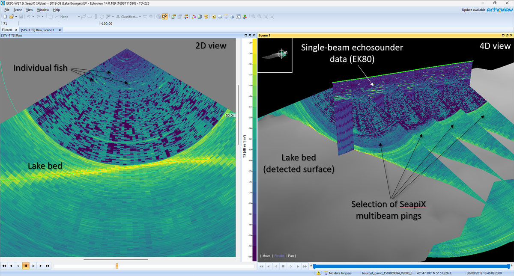Click the zoom to fit icon
This screenshot has height=276, width=514.
tap(266, 16)
